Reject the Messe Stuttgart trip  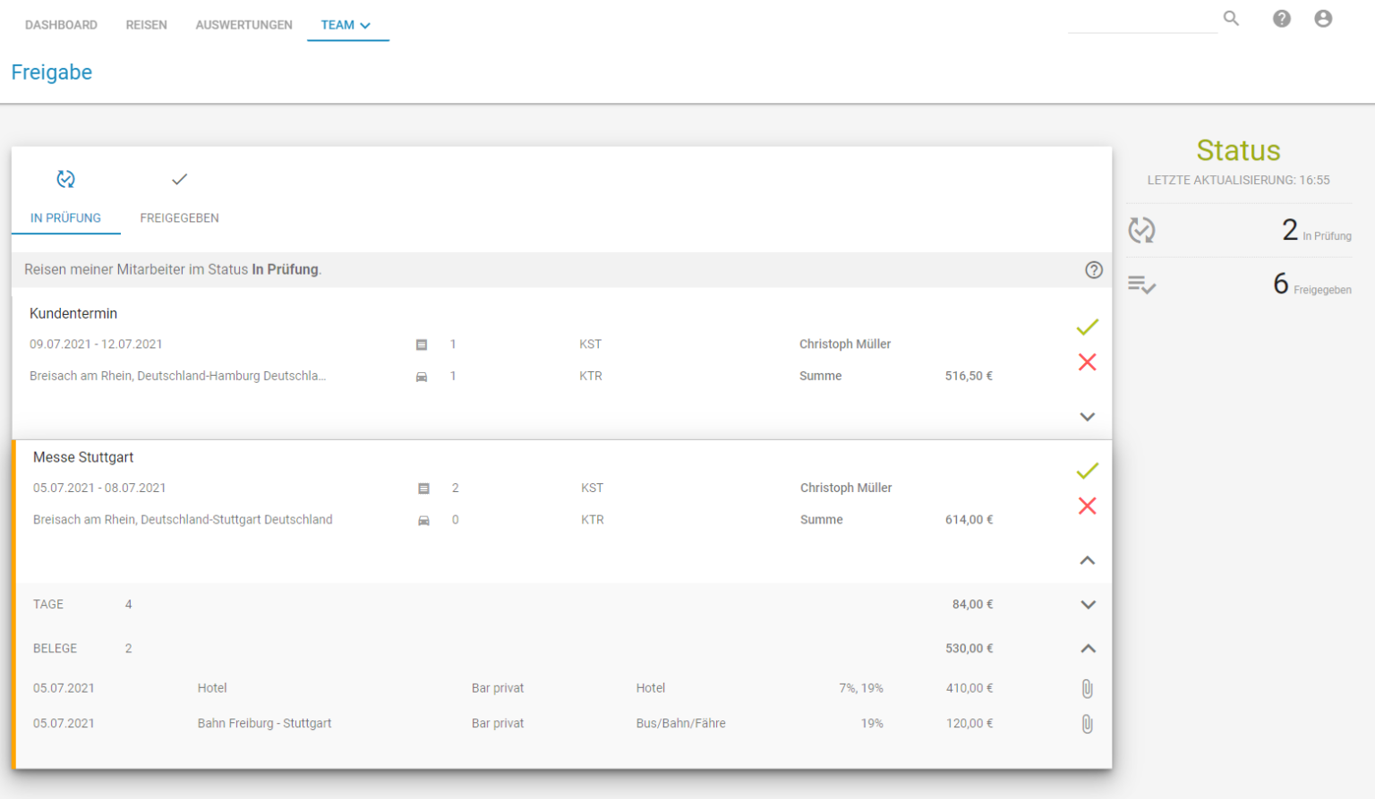(1088, 506)
